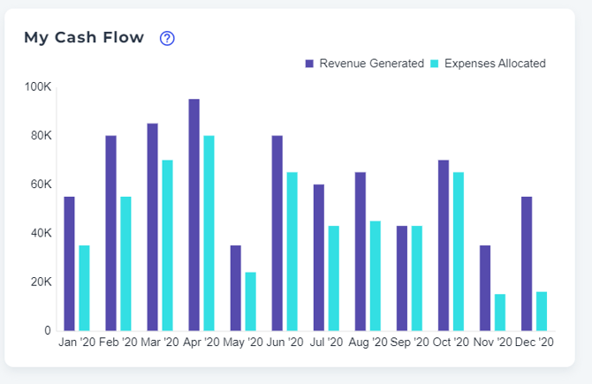Select the September expenses bar

416,278
